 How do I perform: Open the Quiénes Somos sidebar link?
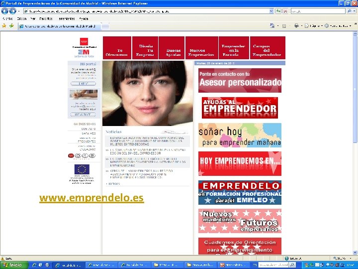[85, 124]
